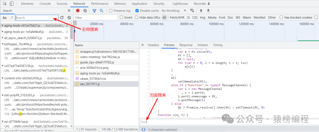This screenshot has width=319, height=132.
Task: Filter requests by CSS type
Action: click(x=195, y=17)
